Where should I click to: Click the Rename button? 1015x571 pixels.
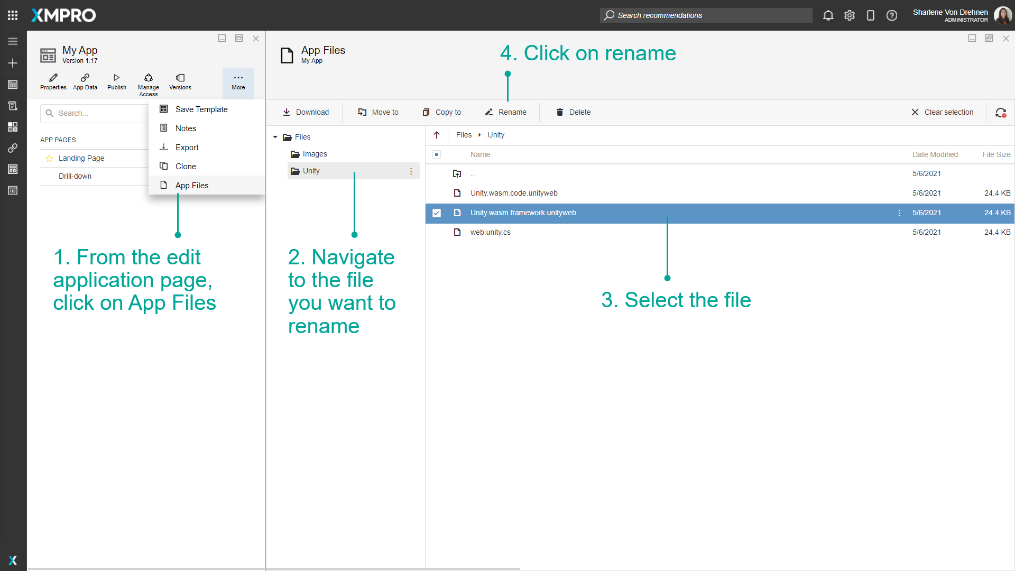pyautogui.click(x=505, y=112)
